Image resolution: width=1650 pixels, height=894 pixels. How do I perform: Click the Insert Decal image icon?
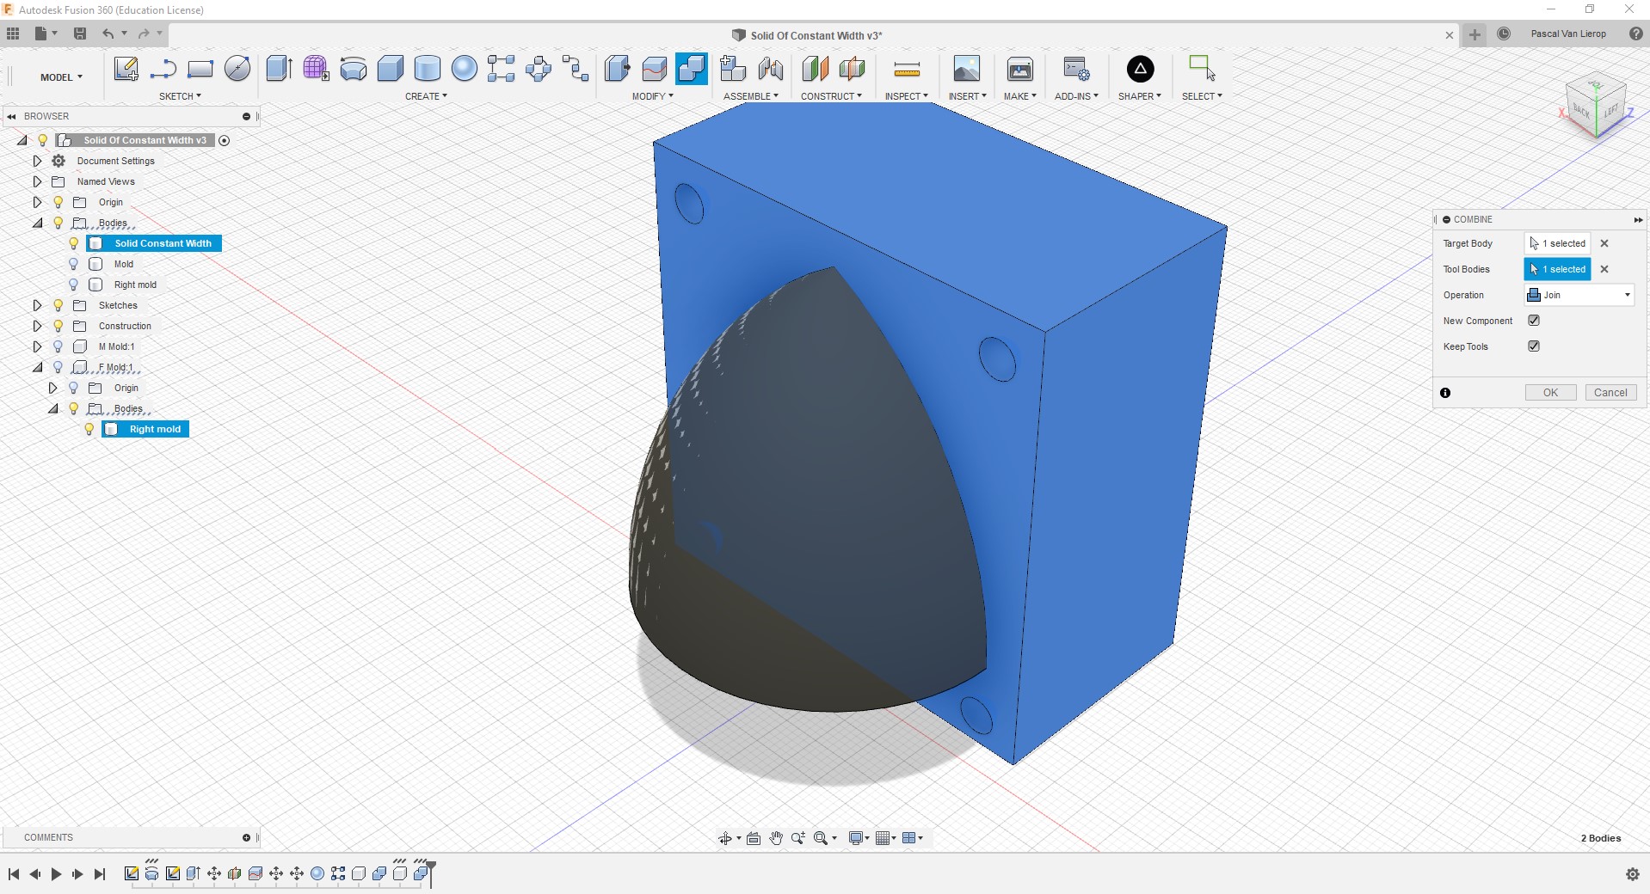point(967,69)
